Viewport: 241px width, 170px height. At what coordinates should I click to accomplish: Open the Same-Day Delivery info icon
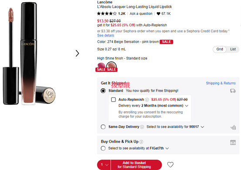pyautogui.click(x=142, y=127)
